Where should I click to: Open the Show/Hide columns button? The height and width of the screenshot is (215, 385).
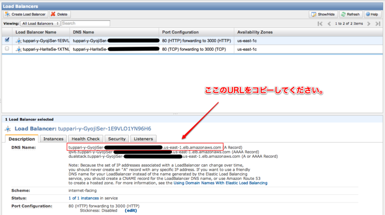tap(323, 14)
